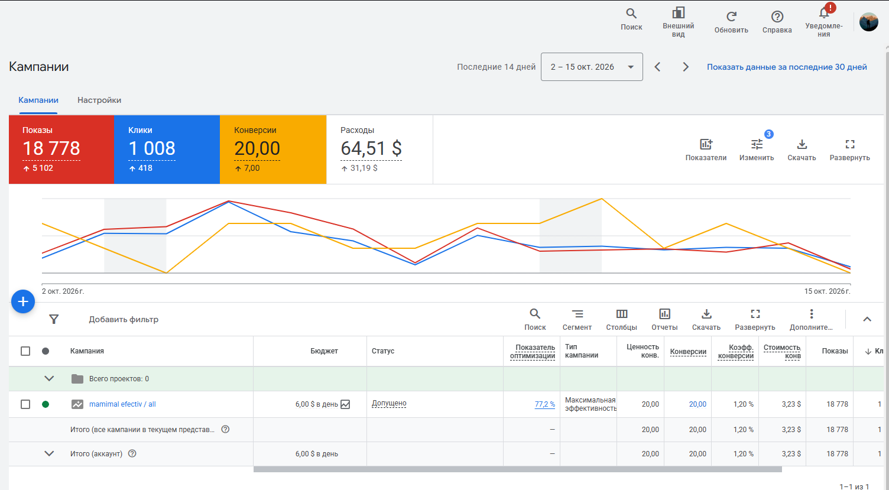The image size is (889, 490).
Task: Select the blue Клики metric card
Action: coord(167,150)
